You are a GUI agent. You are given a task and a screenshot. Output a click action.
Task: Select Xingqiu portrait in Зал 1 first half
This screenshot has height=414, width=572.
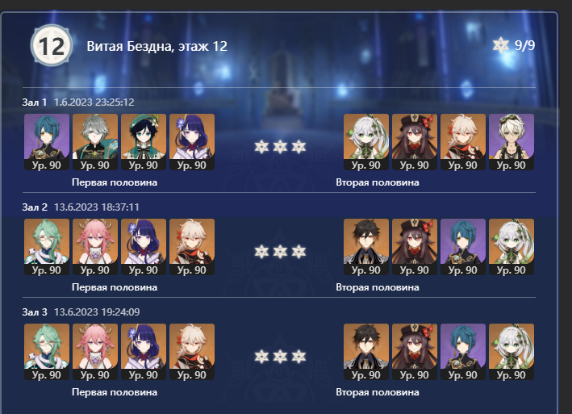47,142
